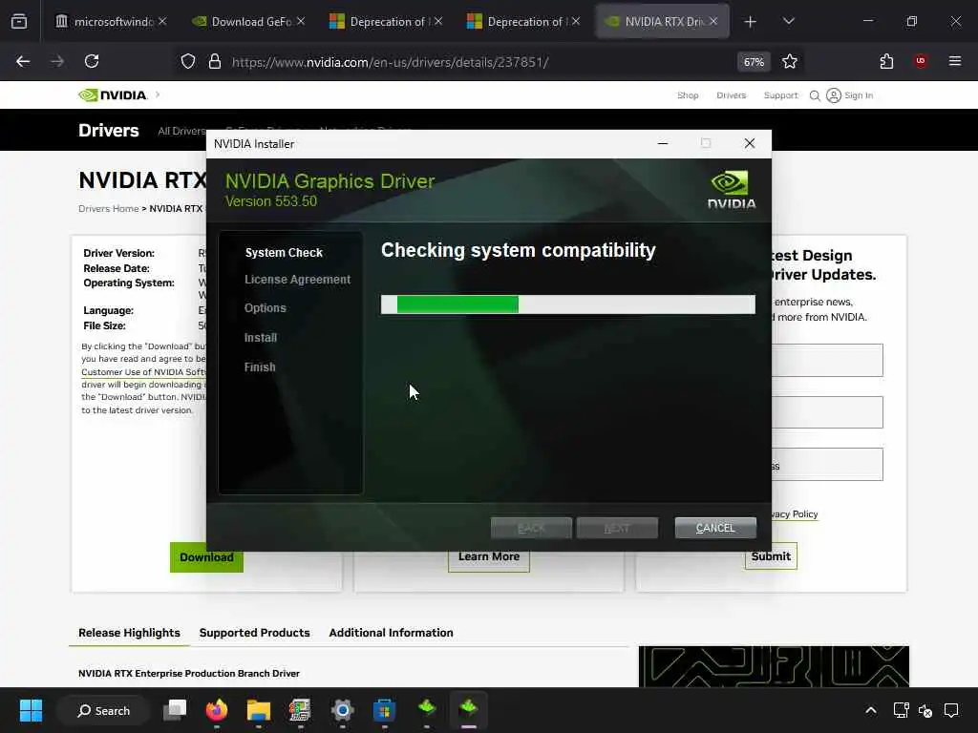This screenshot has height=733, width=978.
Task: Expand the list all tabs chevron
Action: pos(788,21)
